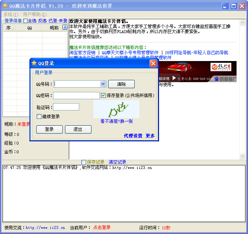248x234 pixels.
Task: Focus the 验证码 input field
Action: [66, 107]
